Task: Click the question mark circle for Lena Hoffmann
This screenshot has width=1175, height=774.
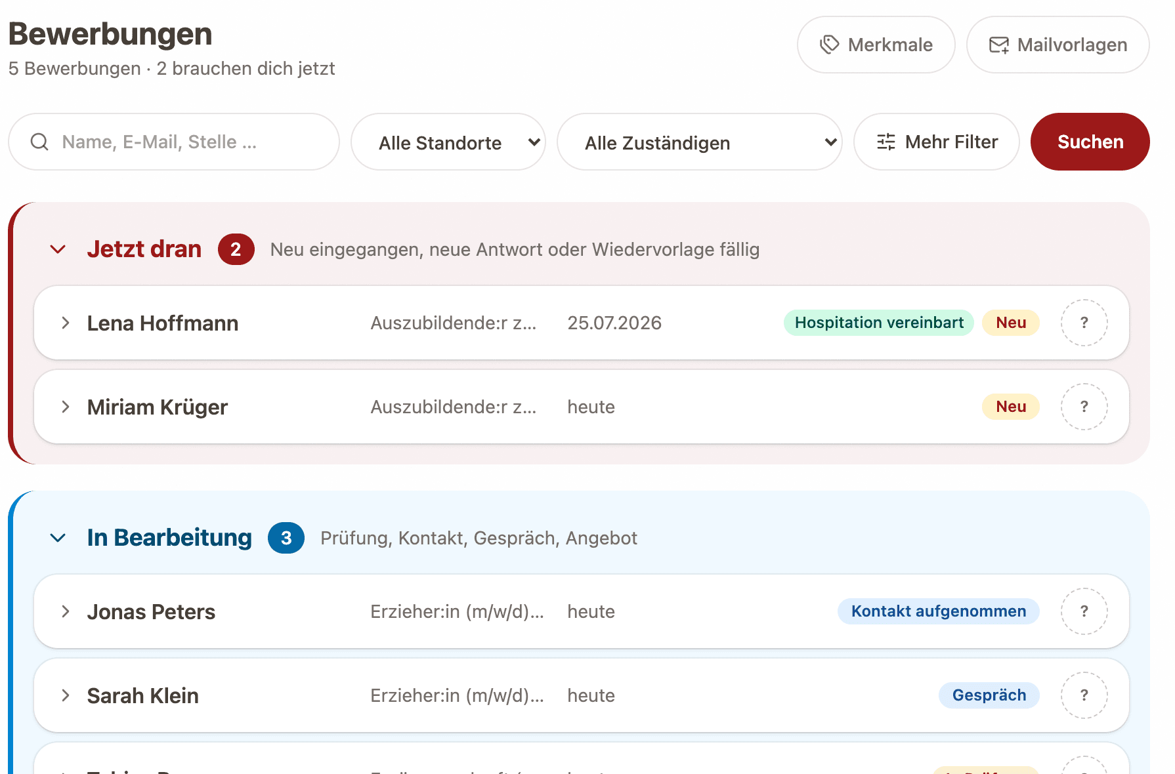Action: tap(1084, 323)
